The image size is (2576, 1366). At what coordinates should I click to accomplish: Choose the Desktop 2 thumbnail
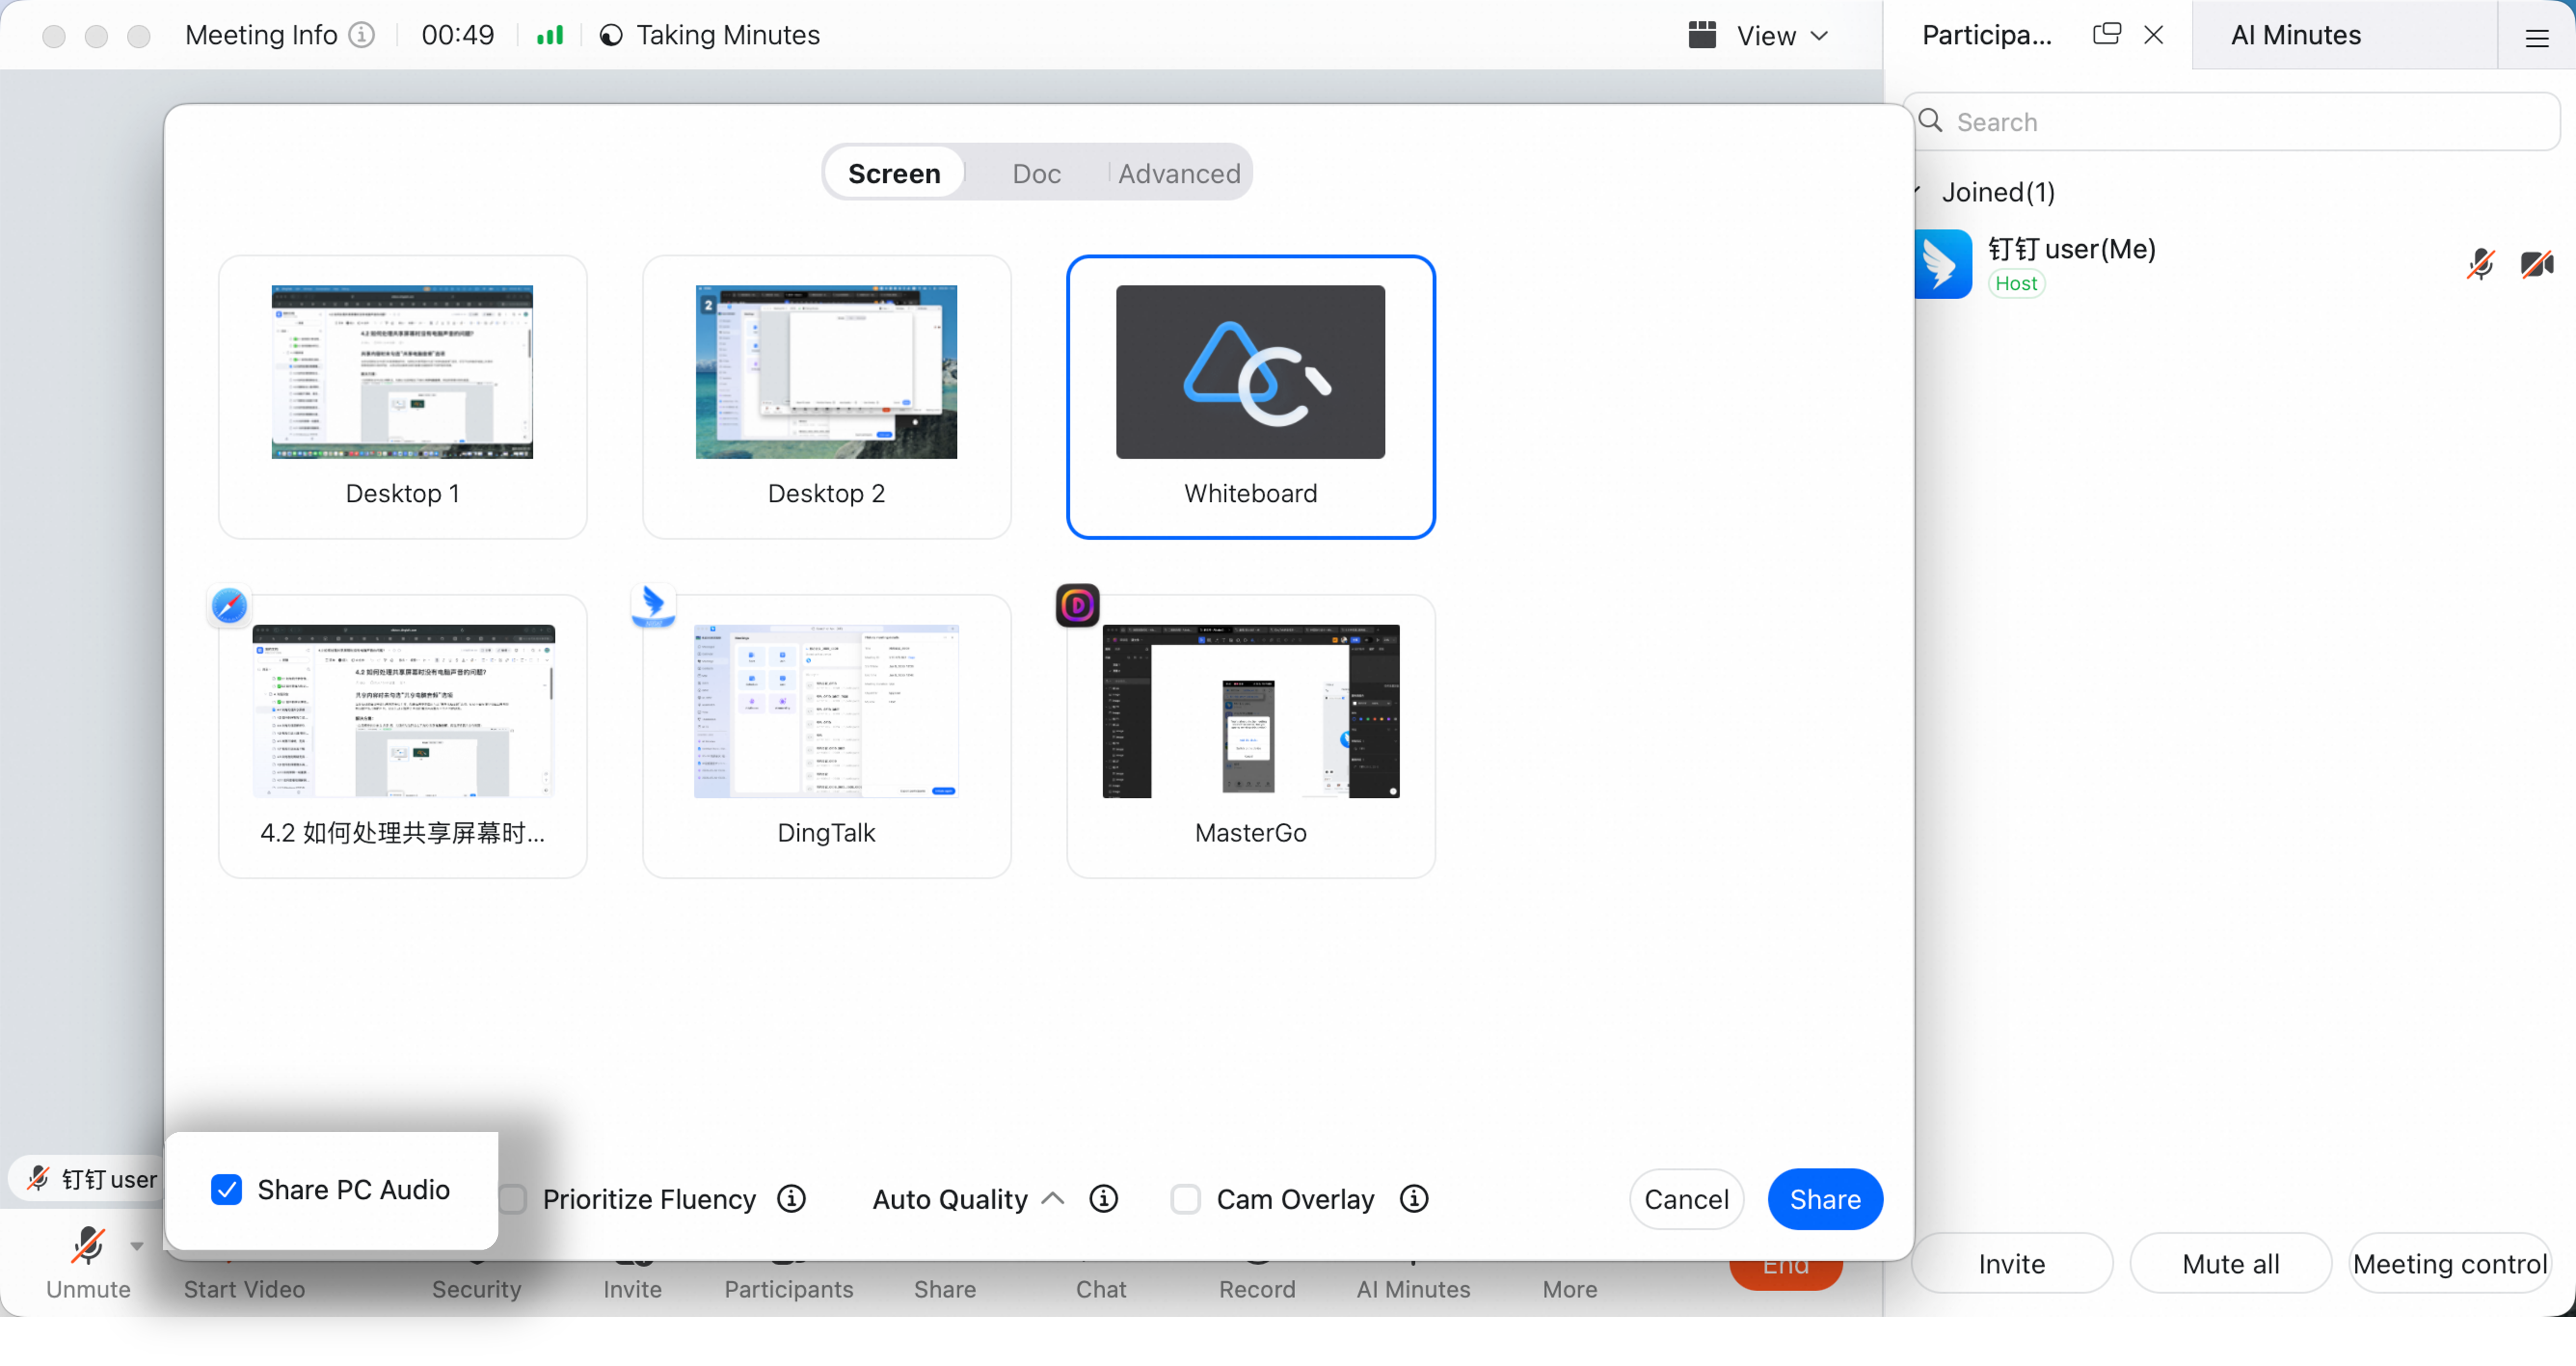pos(826,397)
